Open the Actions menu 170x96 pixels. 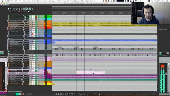pyautogui.click(x=45, y=1)
